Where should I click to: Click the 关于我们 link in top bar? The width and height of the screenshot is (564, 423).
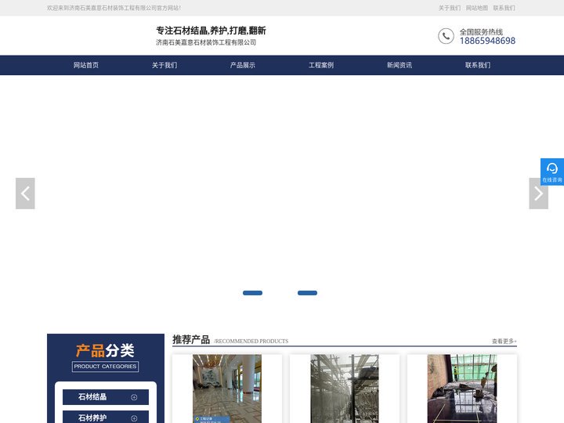[450, 8]
